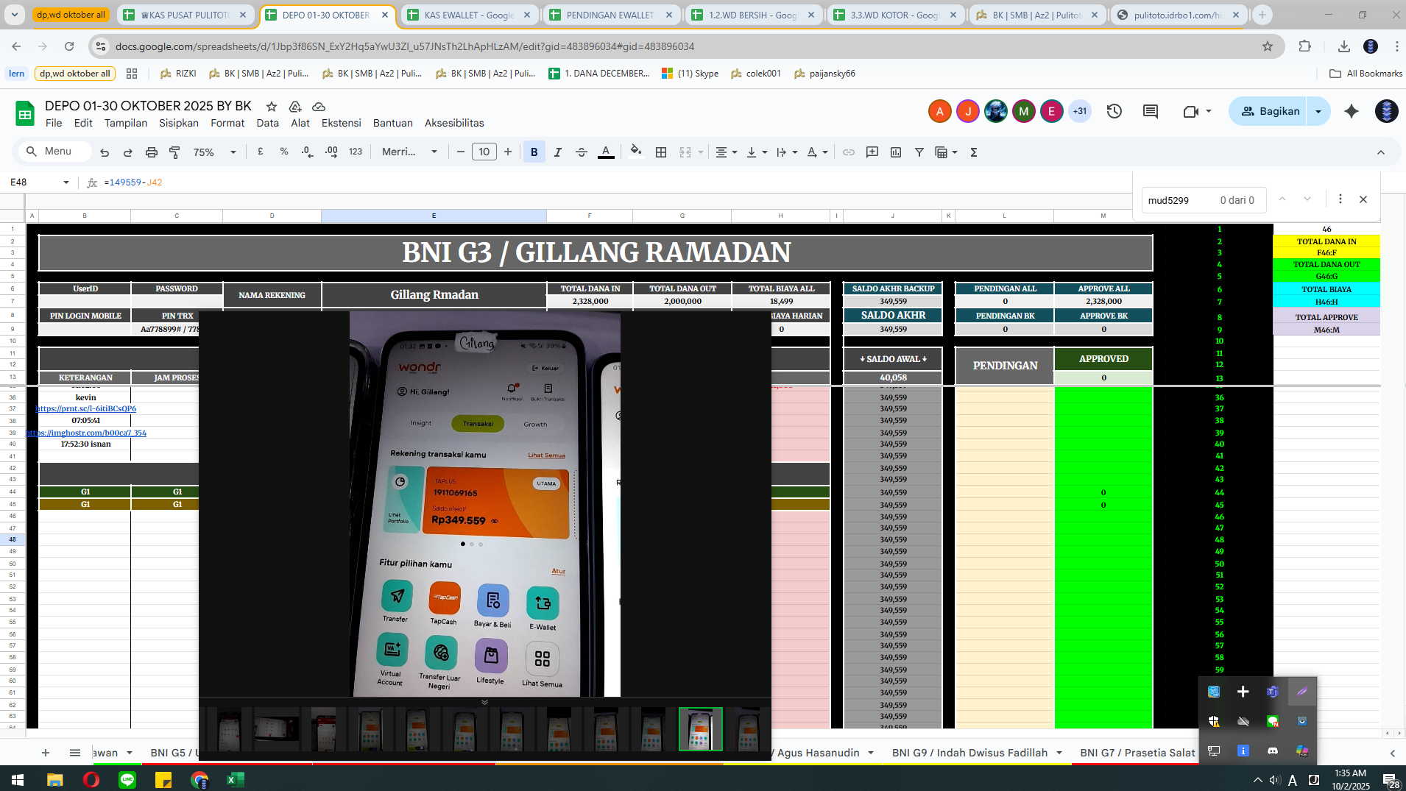The height and width of the screenshot is (791, 1406).
Task: Open vertical align dropdown
Action: (756, 152)
